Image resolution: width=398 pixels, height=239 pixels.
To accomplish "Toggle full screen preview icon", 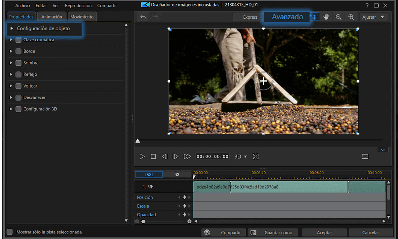I will [x=256, y=156].
